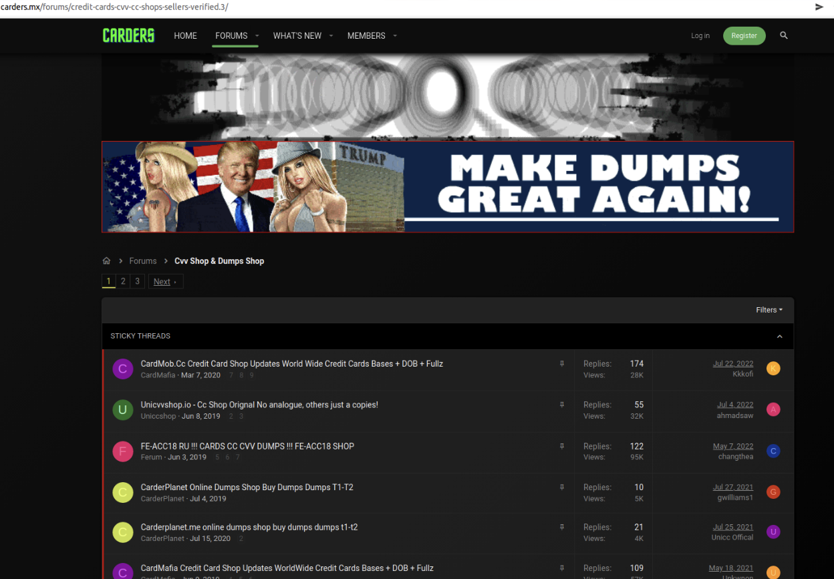834x579 pixels.
Task: Click the Ferum author name
Action: coord(152,457)
